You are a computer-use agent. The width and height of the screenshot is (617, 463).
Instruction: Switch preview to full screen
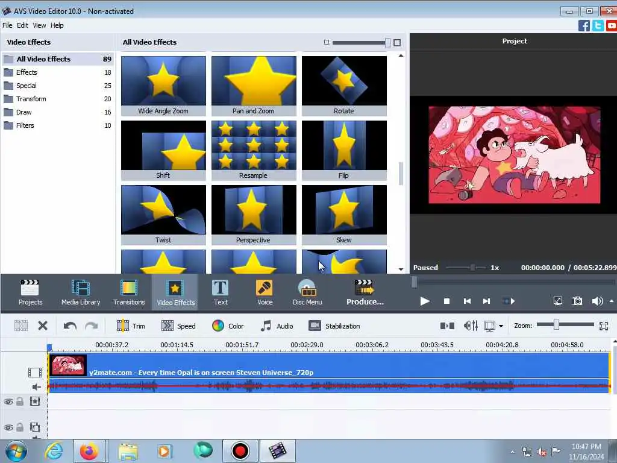click(x=557, y=301)
